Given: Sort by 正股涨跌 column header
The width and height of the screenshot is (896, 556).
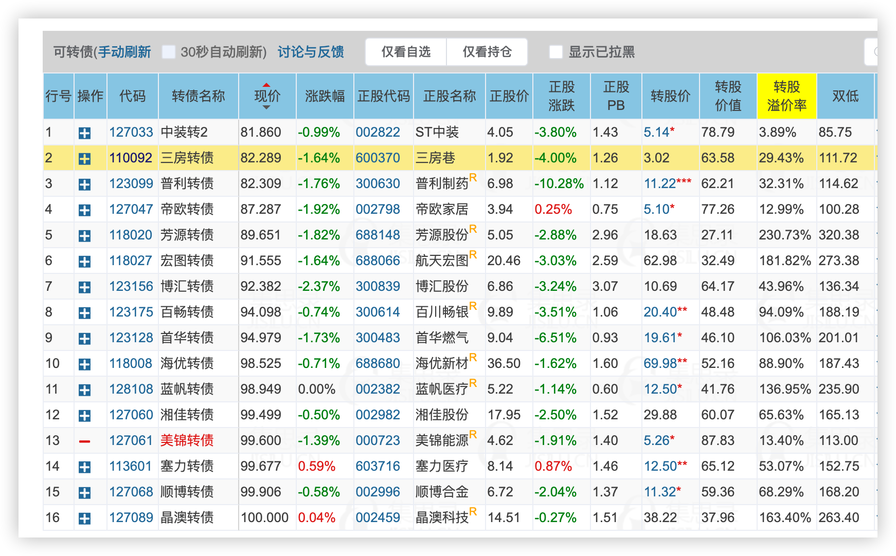Looking at the screenshot, I should click(x=561, y=96).
